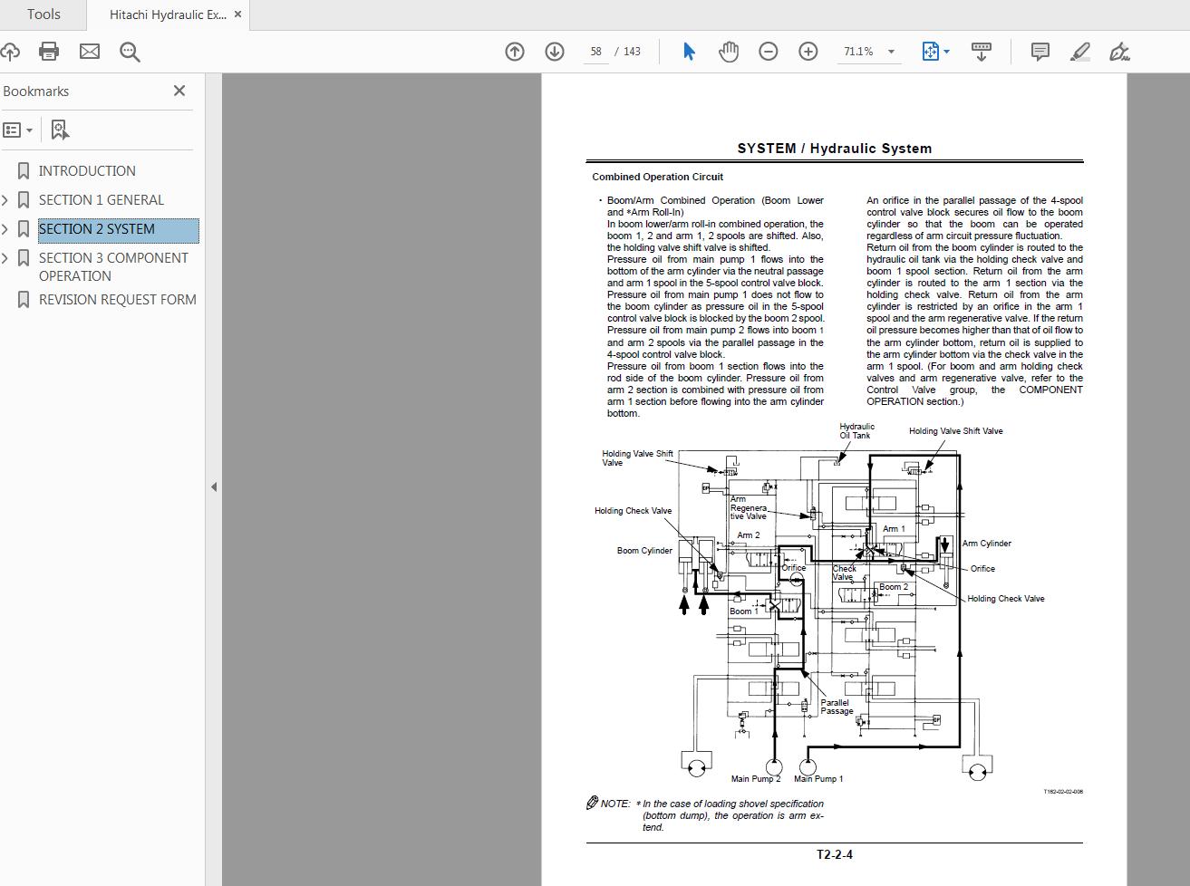Open the find text magnifier tool
The image size is (1190, 886).
coord(130,52)
